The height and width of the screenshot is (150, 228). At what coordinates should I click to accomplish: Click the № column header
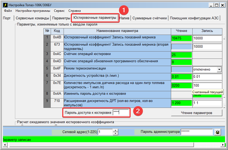(47, 31)
